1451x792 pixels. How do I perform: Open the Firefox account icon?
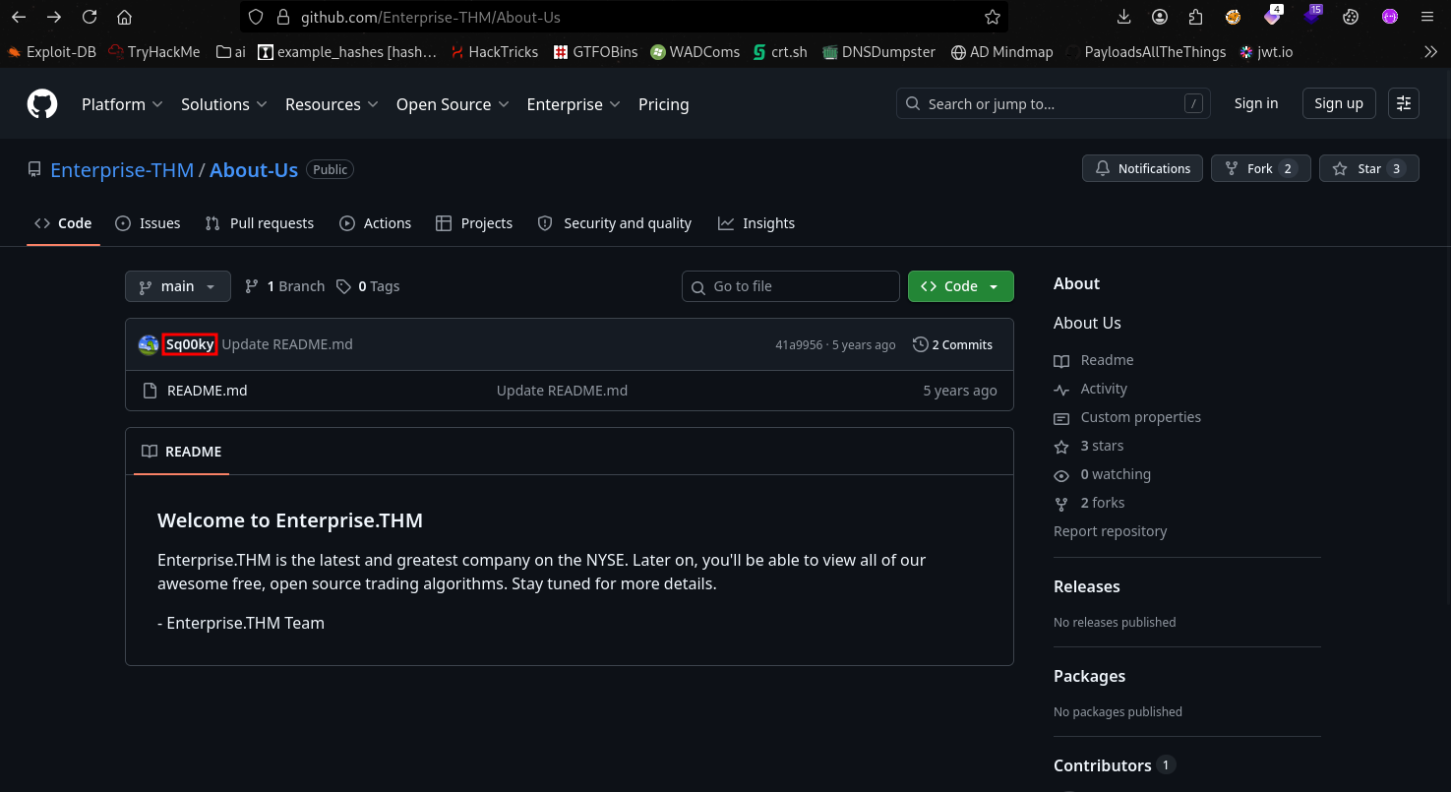point(1160,17)
